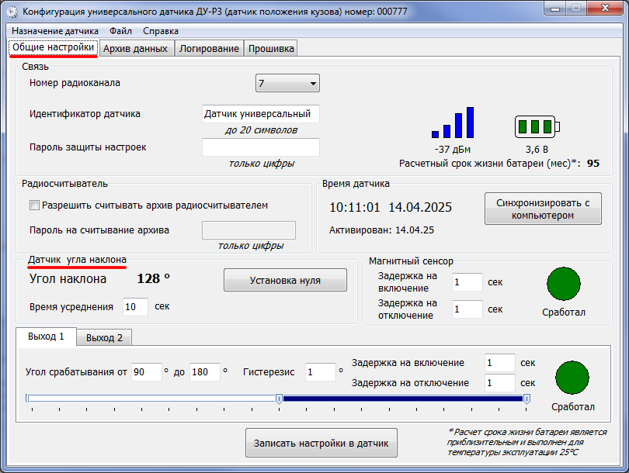
Task: Switch to the Логирование tab
Action: tap(209, 48)
